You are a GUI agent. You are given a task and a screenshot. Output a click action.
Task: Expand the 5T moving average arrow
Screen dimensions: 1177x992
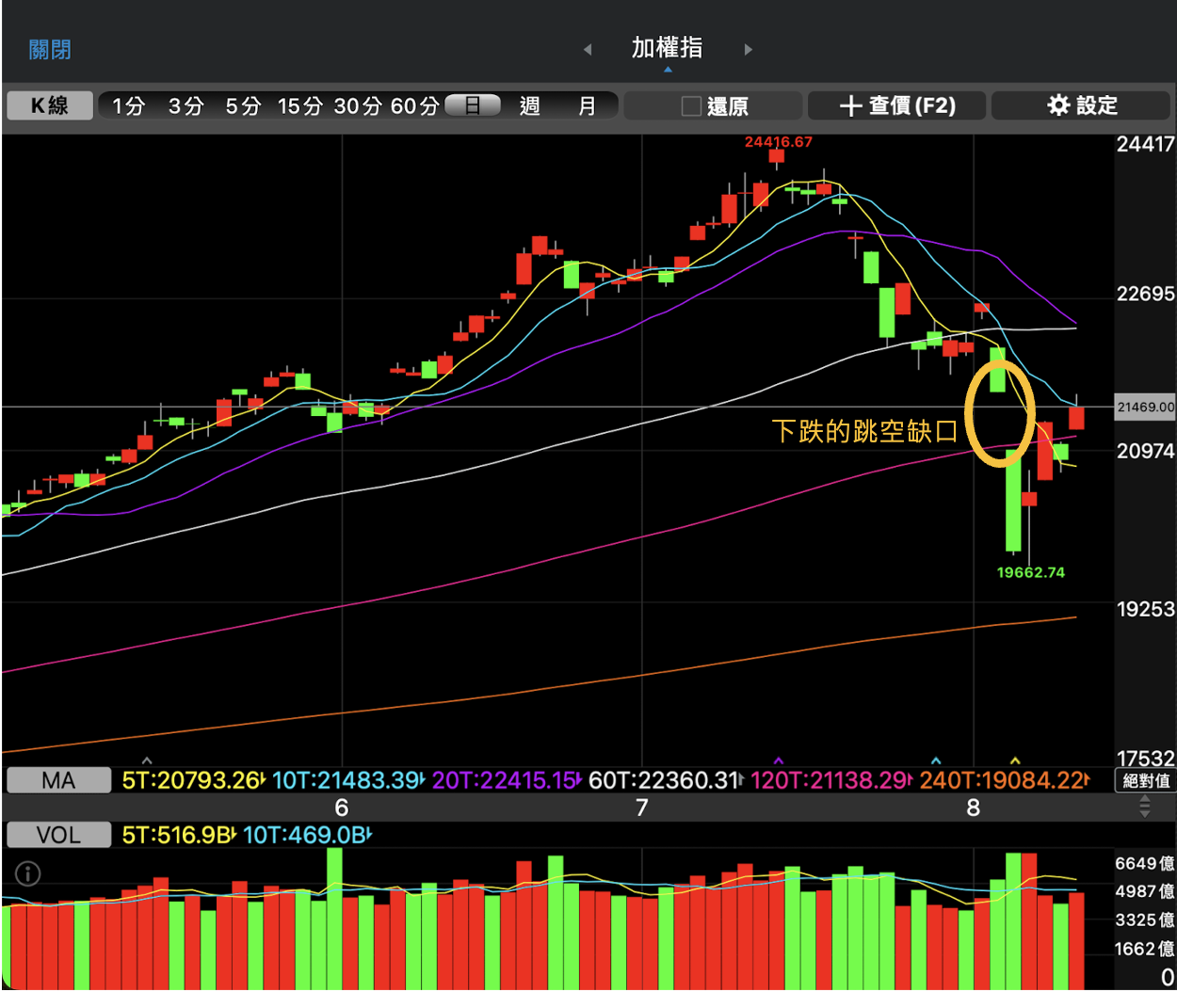coord(263,780)
